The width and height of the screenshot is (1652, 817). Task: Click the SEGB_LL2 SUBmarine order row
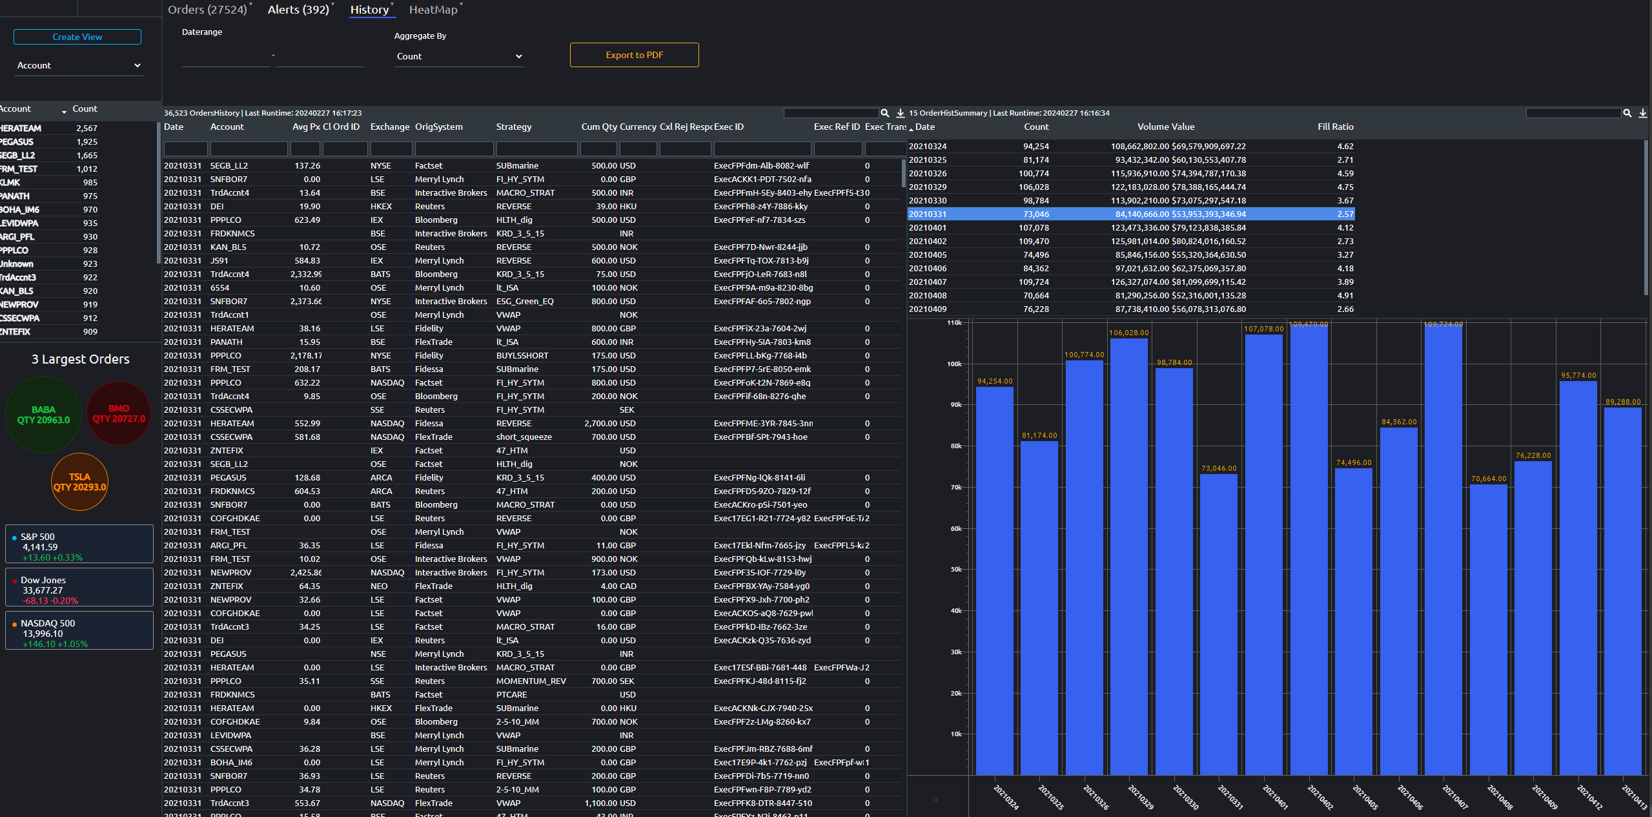click(x=531, y=165)
